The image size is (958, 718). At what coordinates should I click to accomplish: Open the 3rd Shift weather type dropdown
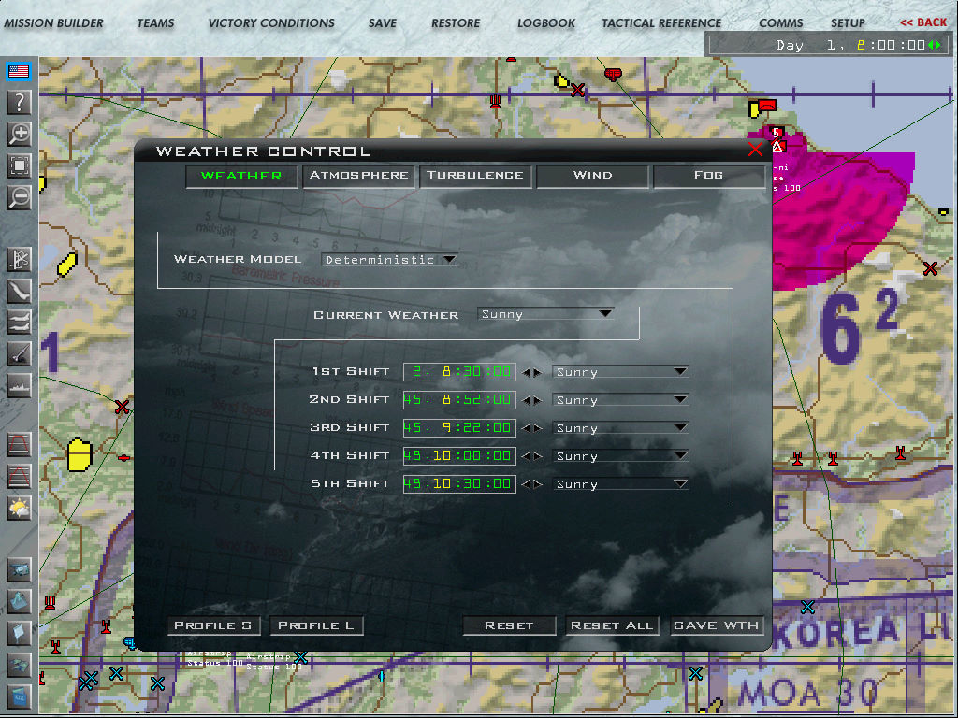pos(620,428)
